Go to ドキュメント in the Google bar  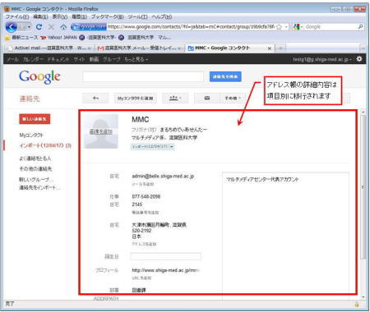pos(58,59)
